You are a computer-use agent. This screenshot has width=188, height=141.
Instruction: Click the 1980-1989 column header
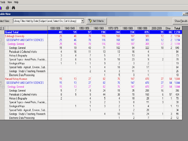(x=127, y=28)
